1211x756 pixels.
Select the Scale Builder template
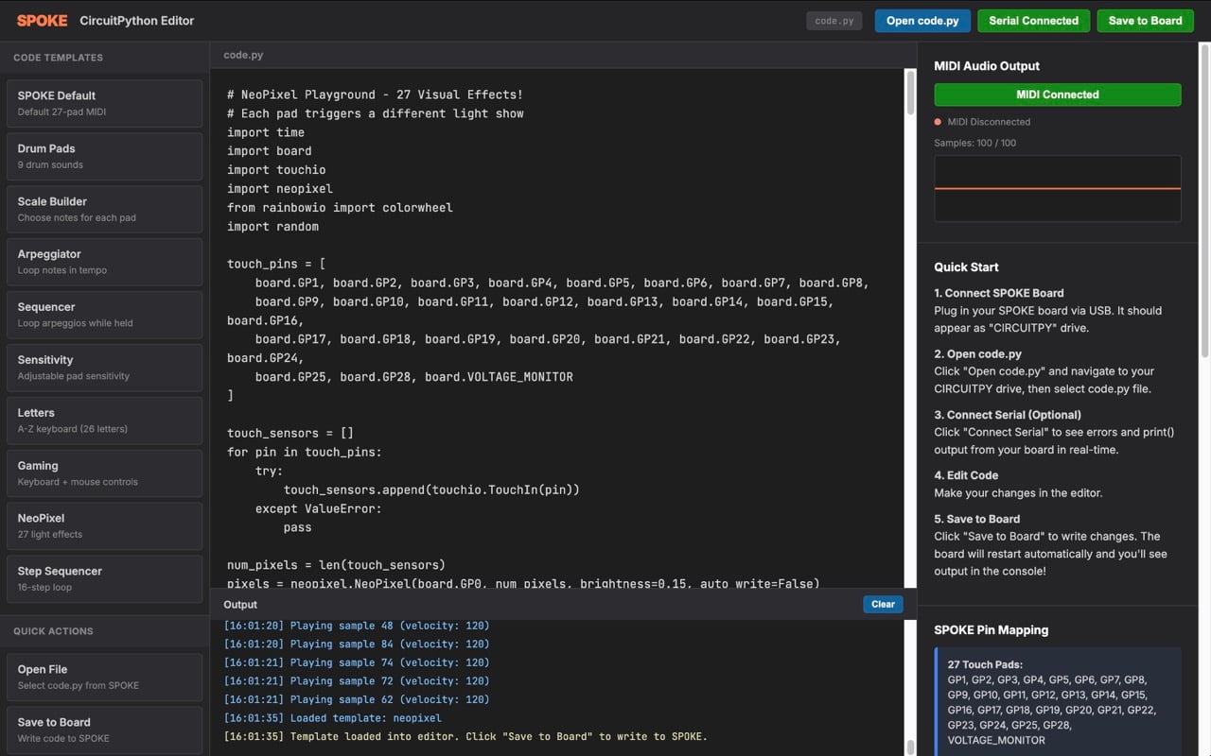pyautogui.click(x=104, y=209)
